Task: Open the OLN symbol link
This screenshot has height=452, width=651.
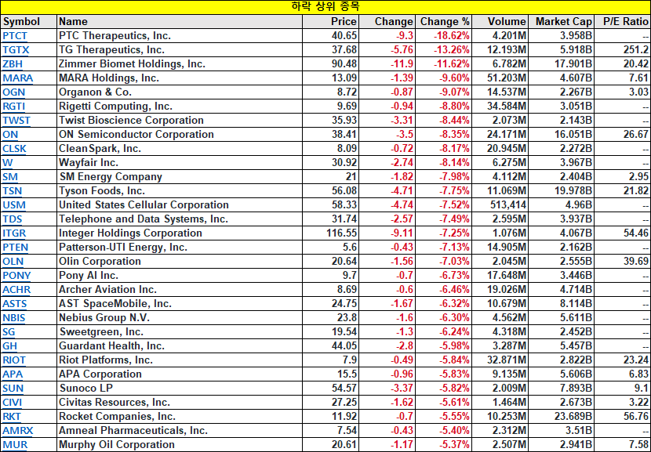Action: pos(13,261)
